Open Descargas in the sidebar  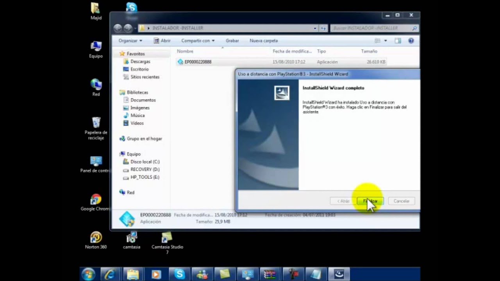[140, 62]
